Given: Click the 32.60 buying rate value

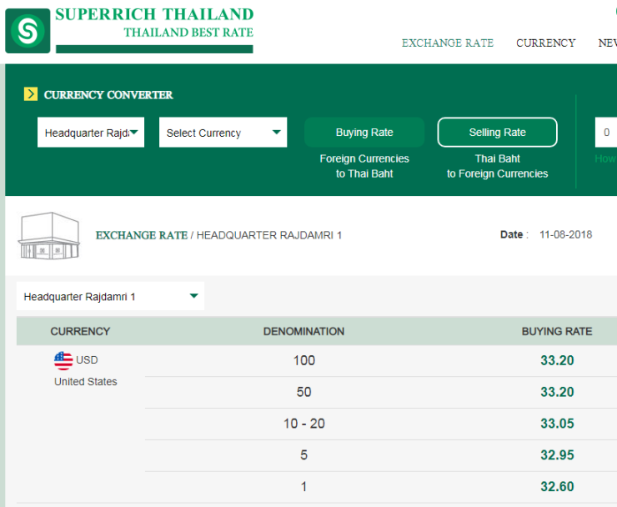Looking at the screenshot, I should (x=557, y=486).
